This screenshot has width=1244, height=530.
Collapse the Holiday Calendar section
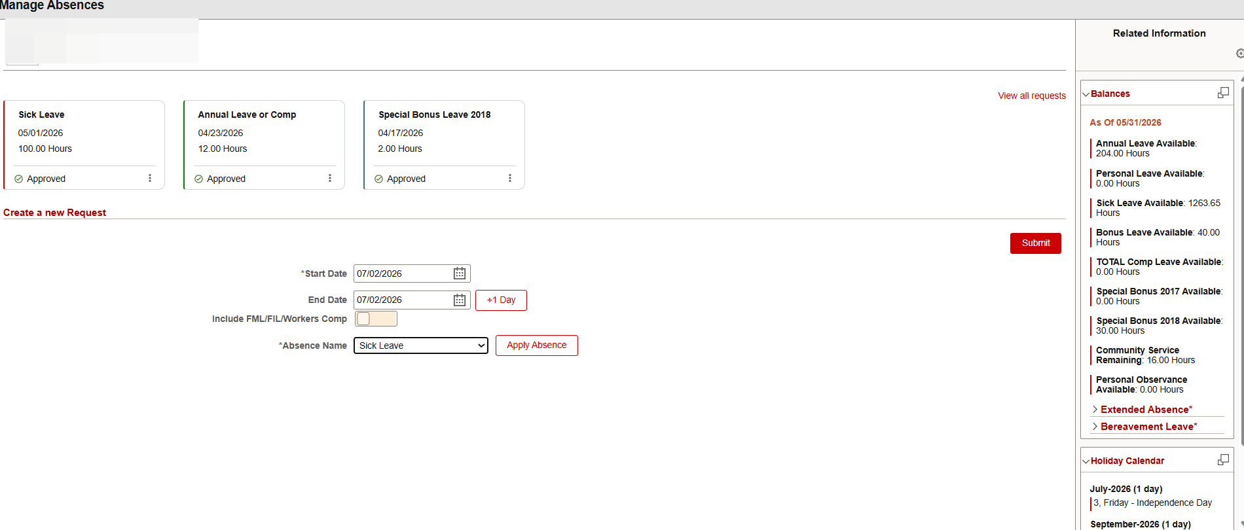[x=1086, y=461]
